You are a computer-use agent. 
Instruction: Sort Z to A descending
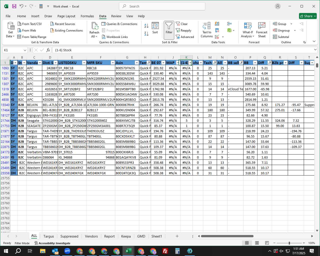click(x=147, y=33)
